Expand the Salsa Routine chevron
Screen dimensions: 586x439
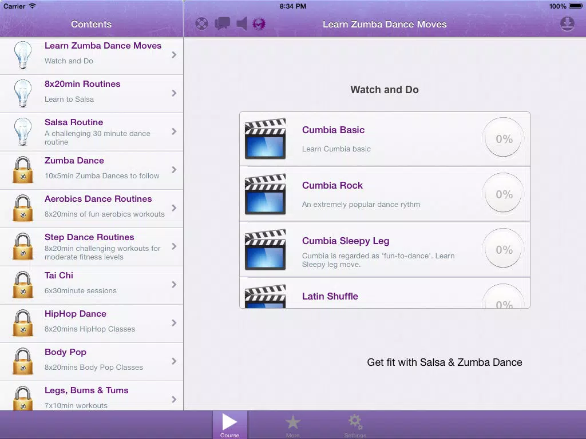click(174, 131)
